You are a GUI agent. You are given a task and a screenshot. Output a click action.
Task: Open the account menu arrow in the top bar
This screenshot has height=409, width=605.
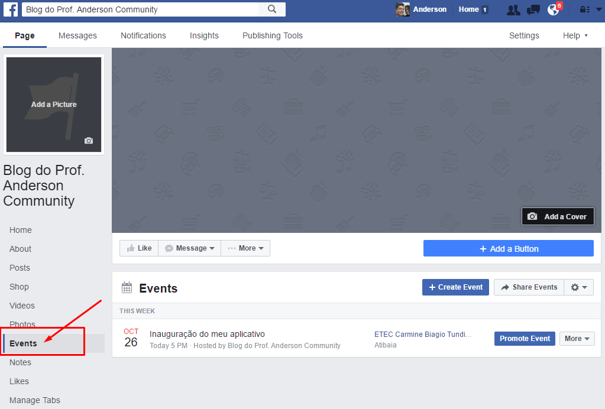599,9
